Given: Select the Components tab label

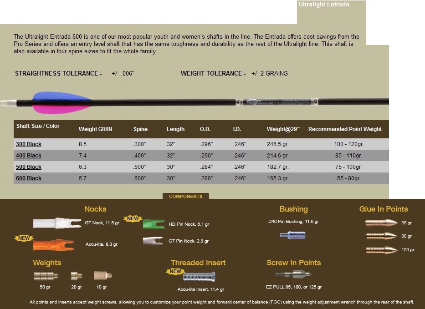Looking at the screenshot, I should click(186, 196).
